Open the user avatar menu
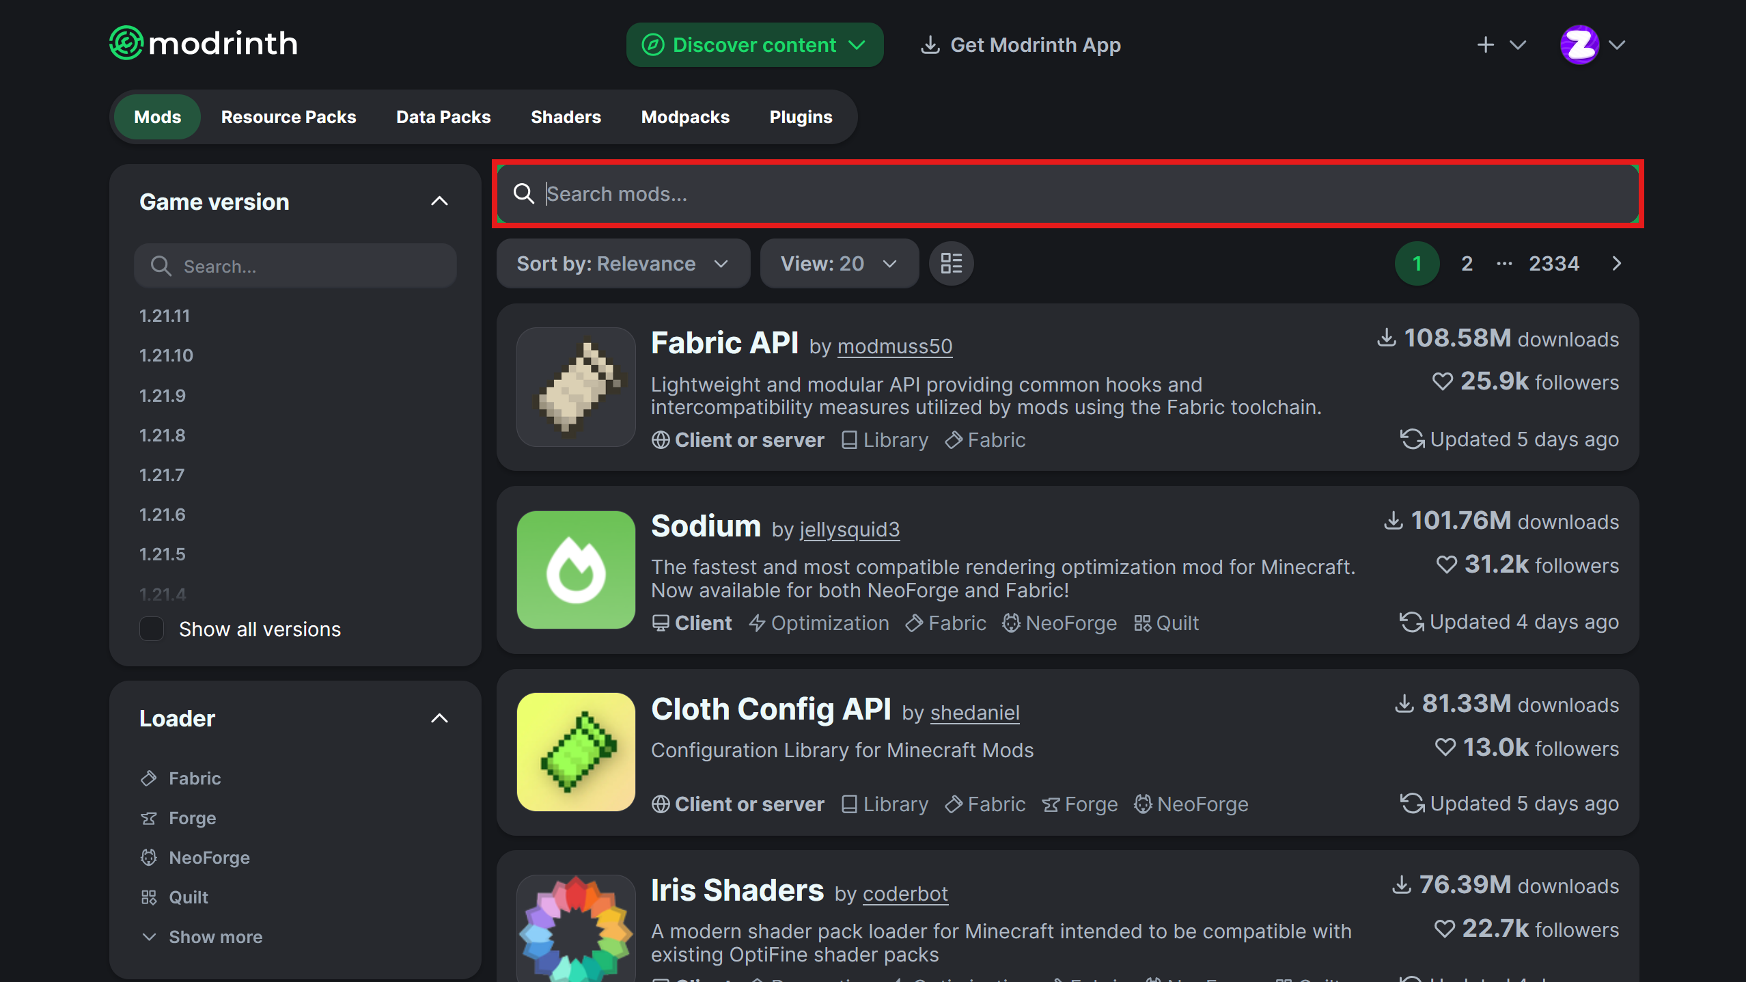1746x982 pixels. point(1579,45)
